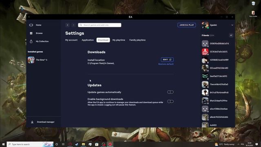Click Edit for install location
The width and height of the screenshot is (261, 147).
[x=167, y=60]
